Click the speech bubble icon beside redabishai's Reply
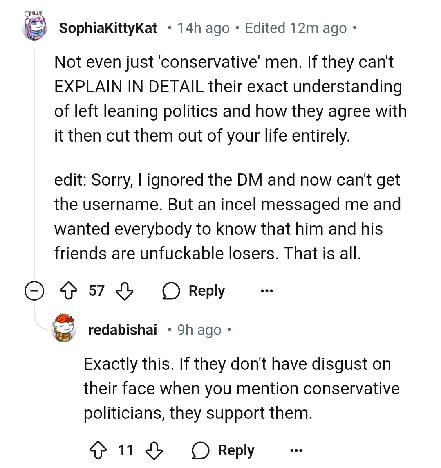The height and width of the screenshot is (468, 441). pyautogui.click(x=200, y=450)
